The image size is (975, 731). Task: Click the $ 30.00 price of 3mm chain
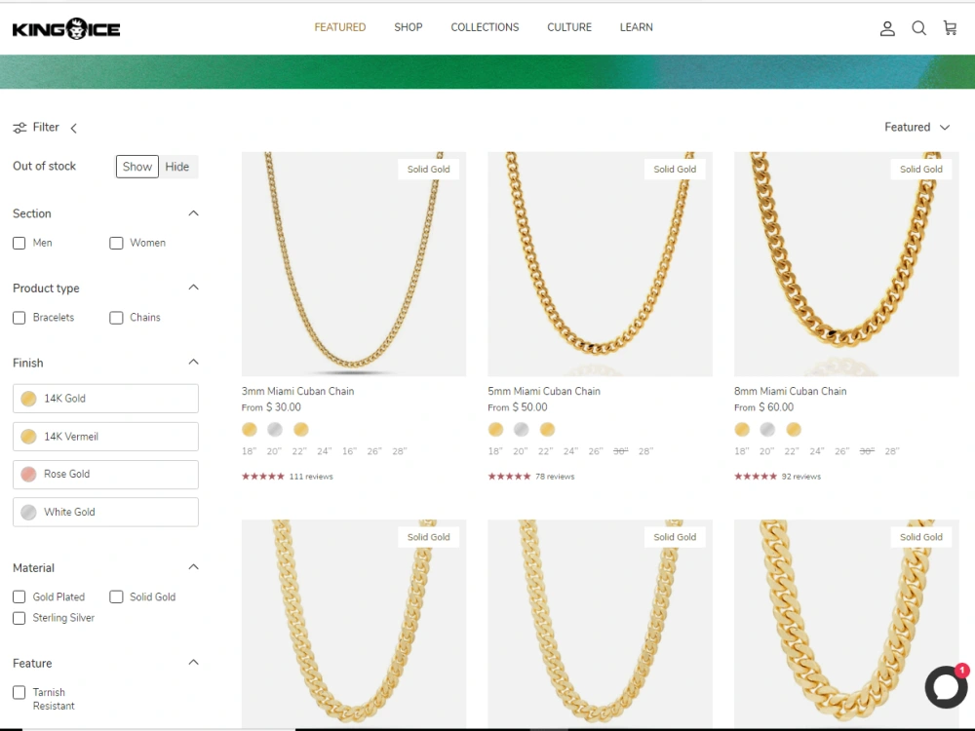point(284,407)
